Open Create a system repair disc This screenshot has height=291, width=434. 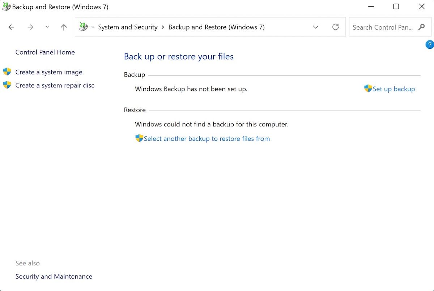point(54,85)
